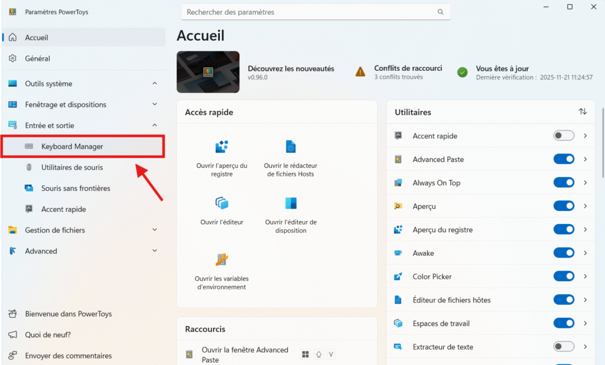Image resolution: width=605 pixels, height=365 pixels.
Task: Open the Hosts file editor icon
Action: tap(290, 147)
